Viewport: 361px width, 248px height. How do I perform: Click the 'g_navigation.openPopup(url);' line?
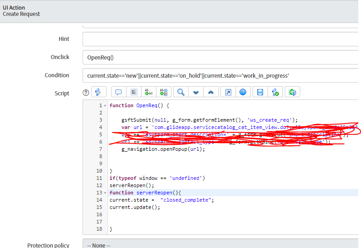pyautogui.click(x=163, y=149)
